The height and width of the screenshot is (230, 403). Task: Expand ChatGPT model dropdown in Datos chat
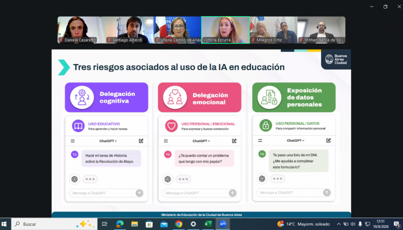pyautogui.click(x=296, y=141)
